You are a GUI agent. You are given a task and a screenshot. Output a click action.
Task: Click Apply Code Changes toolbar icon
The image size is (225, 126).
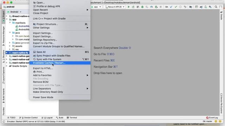(x=138, y=7)
